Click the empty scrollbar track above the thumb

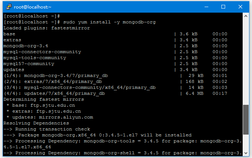pos(246,59)
